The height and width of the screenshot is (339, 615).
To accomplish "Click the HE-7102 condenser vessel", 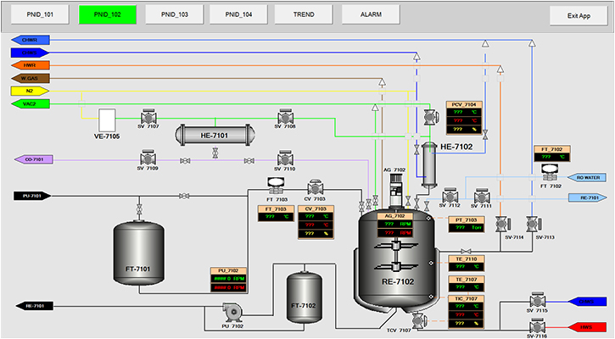I will pos(429,164).
